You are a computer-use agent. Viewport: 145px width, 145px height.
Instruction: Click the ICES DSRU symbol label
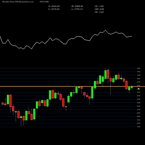pyautogui.click(x=44, y=2)
